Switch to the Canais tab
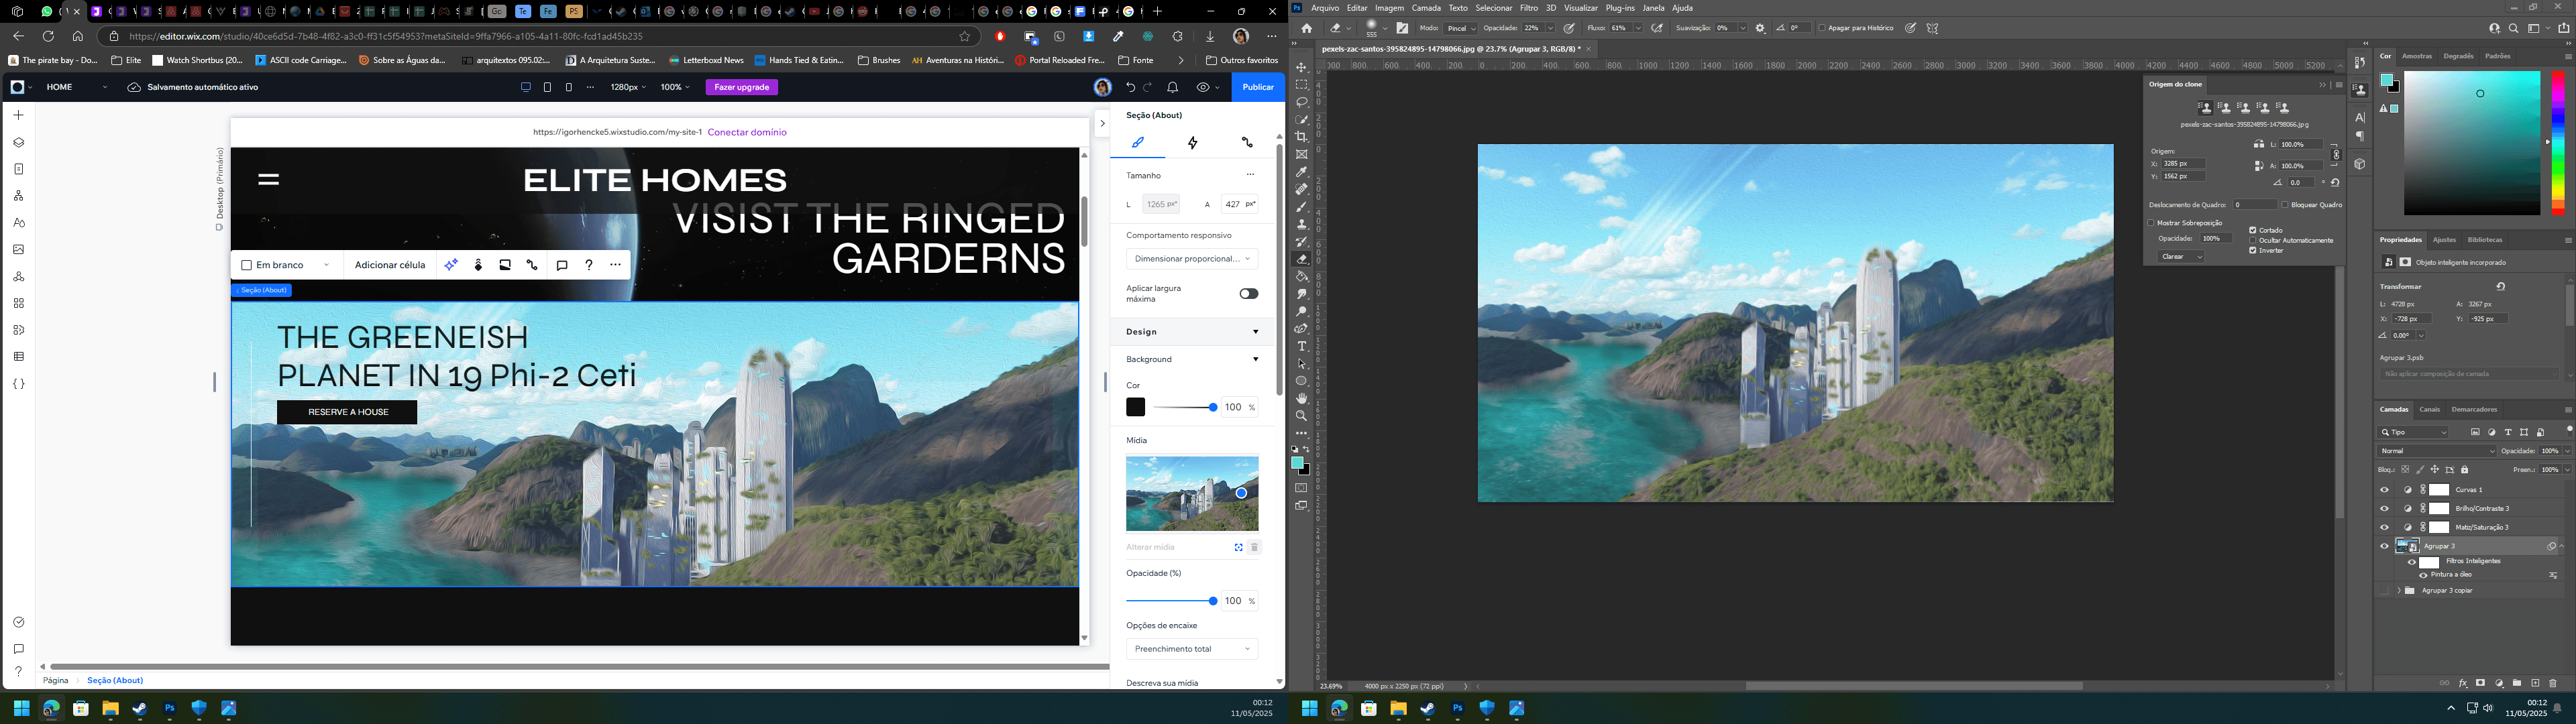The height and width of the screenshot is (724, 2576). pyautogui.click(x=2429, y=409)
